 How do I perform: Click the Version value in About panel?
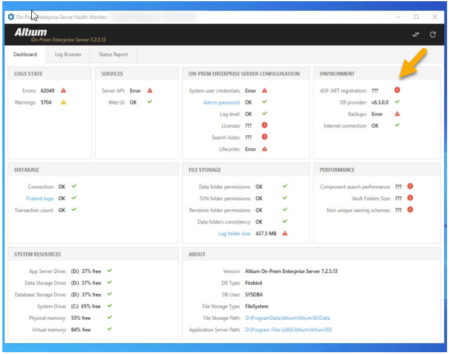point(291,271)
